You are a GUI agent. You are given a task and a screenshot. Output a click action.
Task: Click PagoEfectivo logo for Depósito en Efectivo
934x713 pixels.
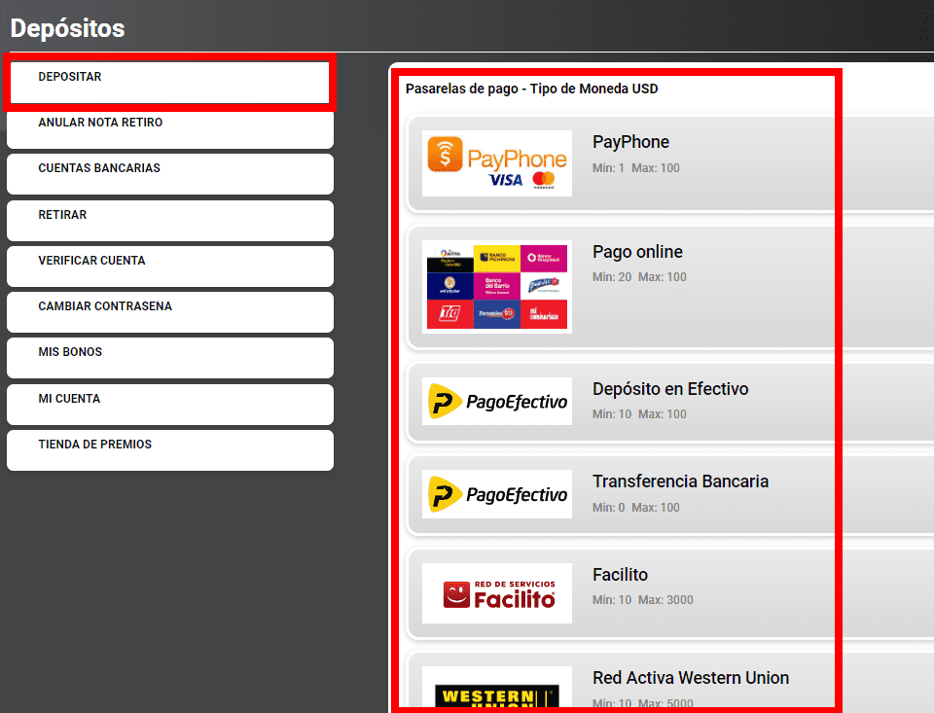(497, 402)
